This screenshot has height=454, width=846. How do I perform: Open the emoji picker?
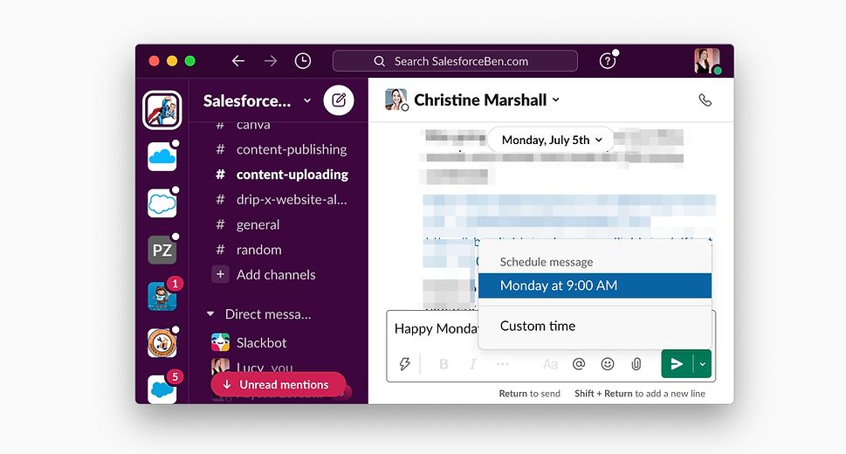[x=608, y=364]
